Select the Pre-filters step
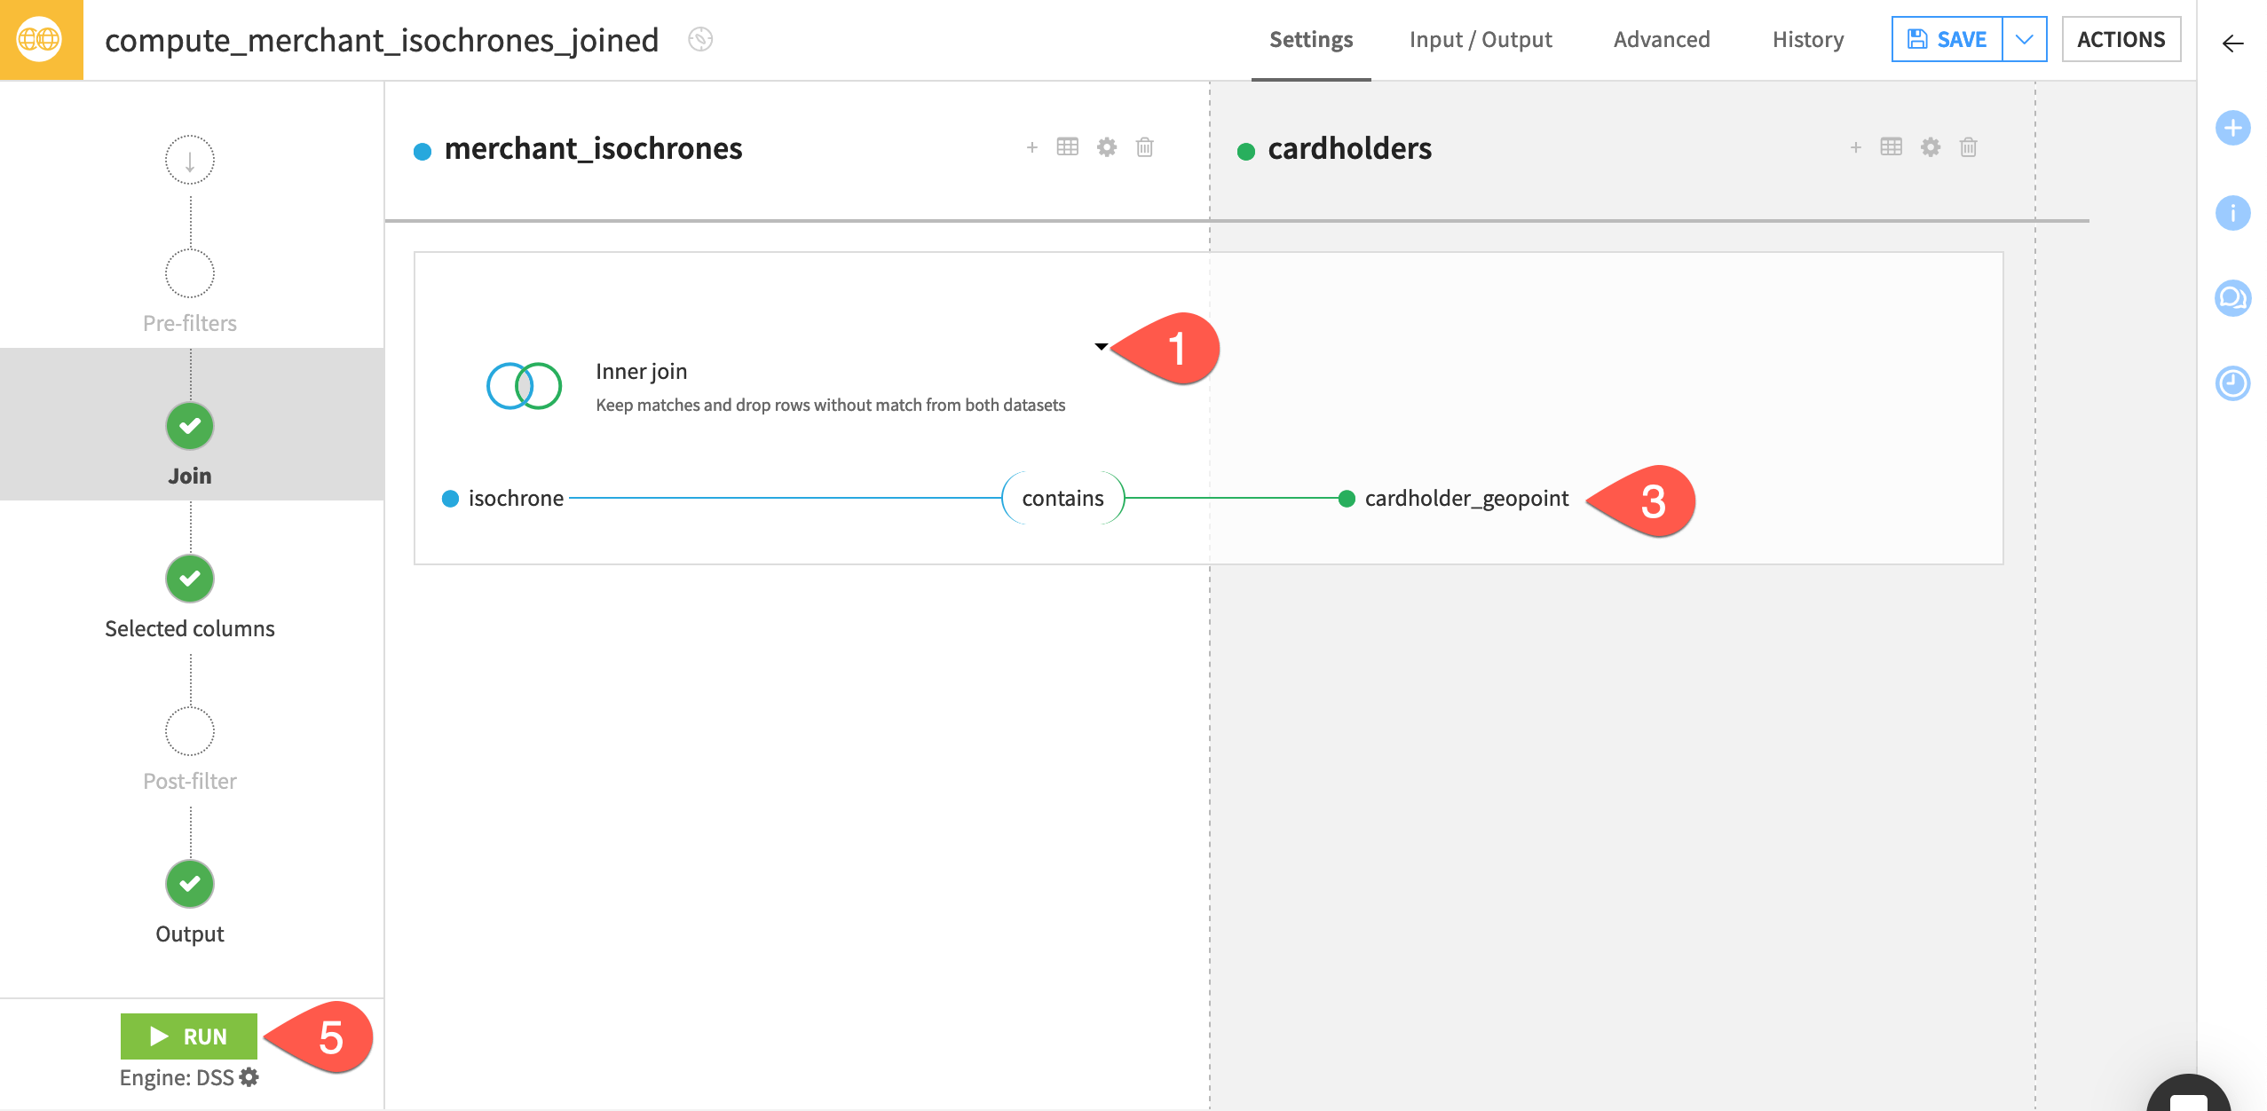Screen dimensions: 2267x1111 tap(189, 272)
